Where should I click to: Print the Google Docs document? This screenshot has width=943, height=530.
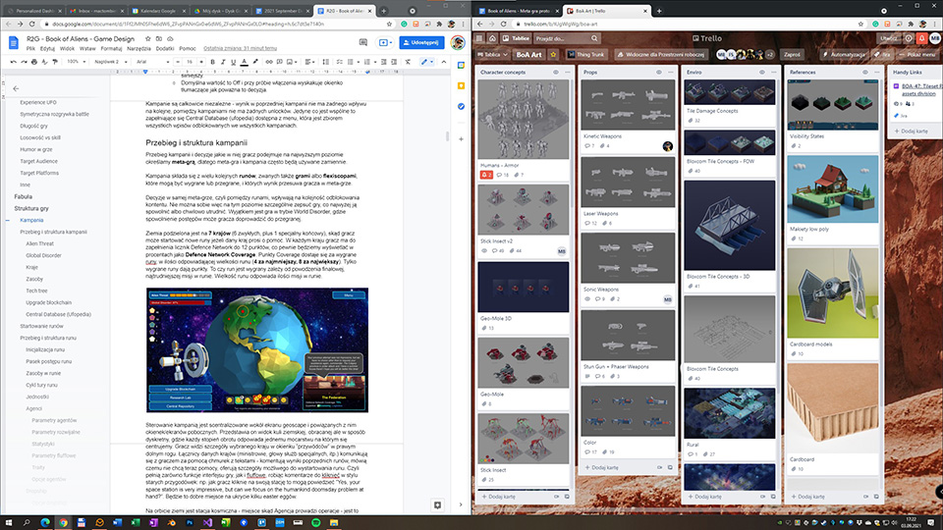33,62
